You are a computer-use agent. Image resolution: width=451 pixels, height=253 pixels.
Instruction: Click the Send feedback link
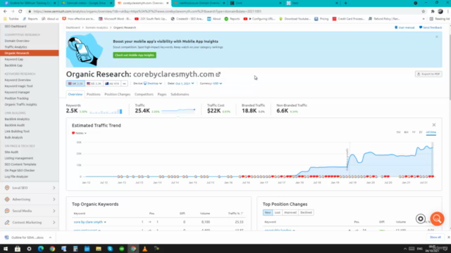pos(431,27)
